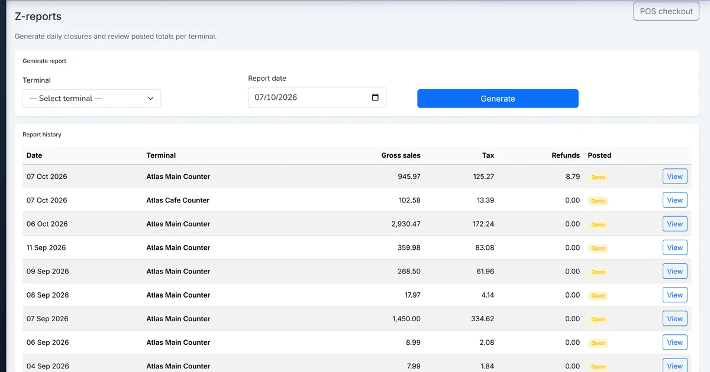Click gross sales value 359.98

(x=409, y=247)
